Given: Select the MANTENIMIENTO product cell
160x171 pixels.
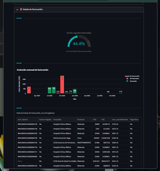Looking at the screenshot, I should click(84, 142).
